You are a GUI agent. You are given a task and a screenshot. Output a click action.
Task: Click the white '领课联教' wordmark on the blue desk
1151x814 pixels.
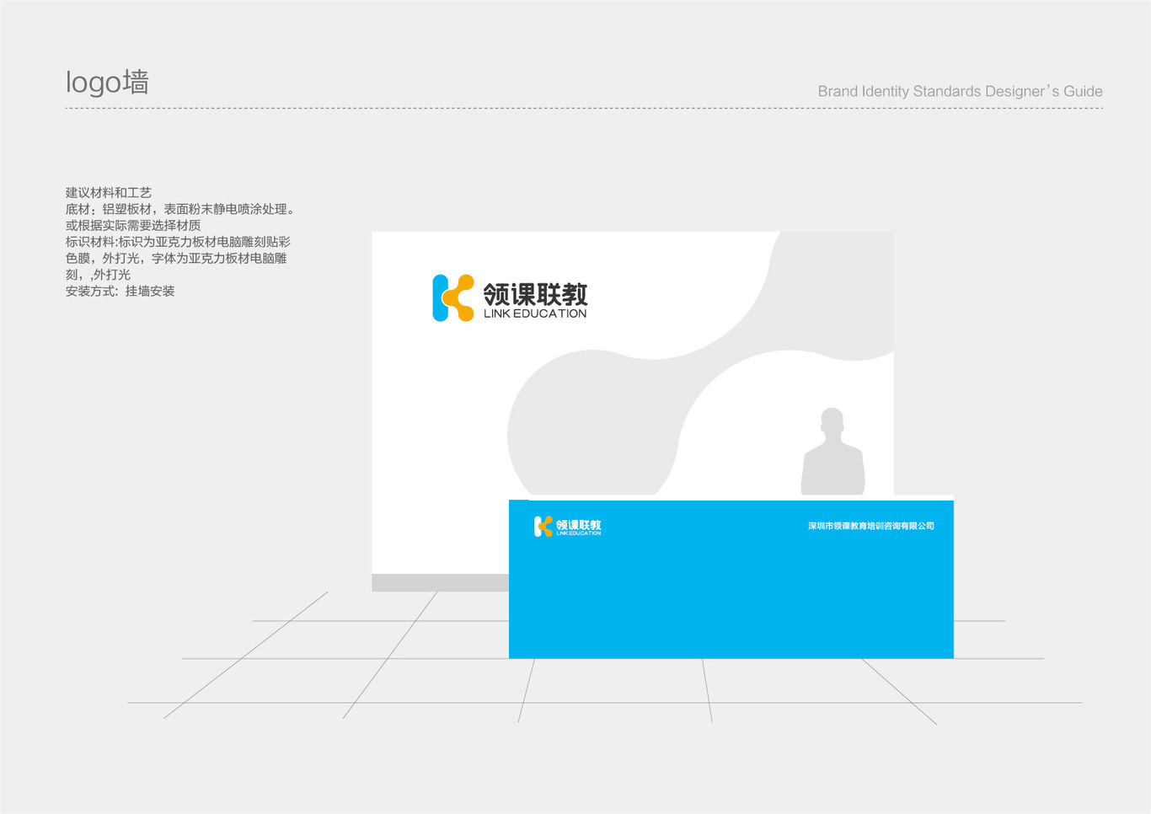[579, 525]
